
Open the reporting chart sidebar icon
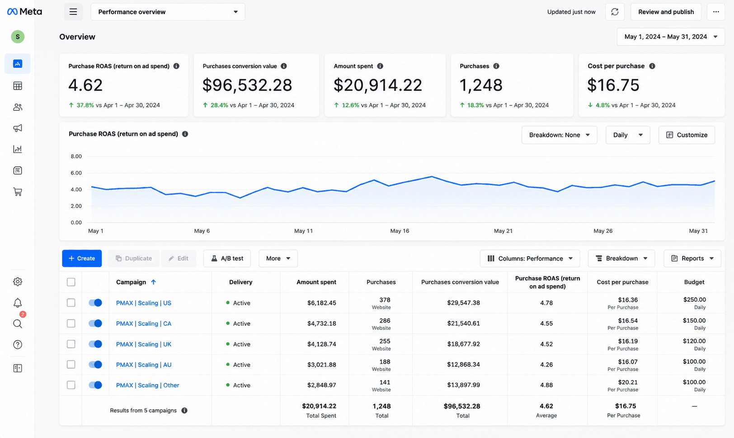point(18,149)
